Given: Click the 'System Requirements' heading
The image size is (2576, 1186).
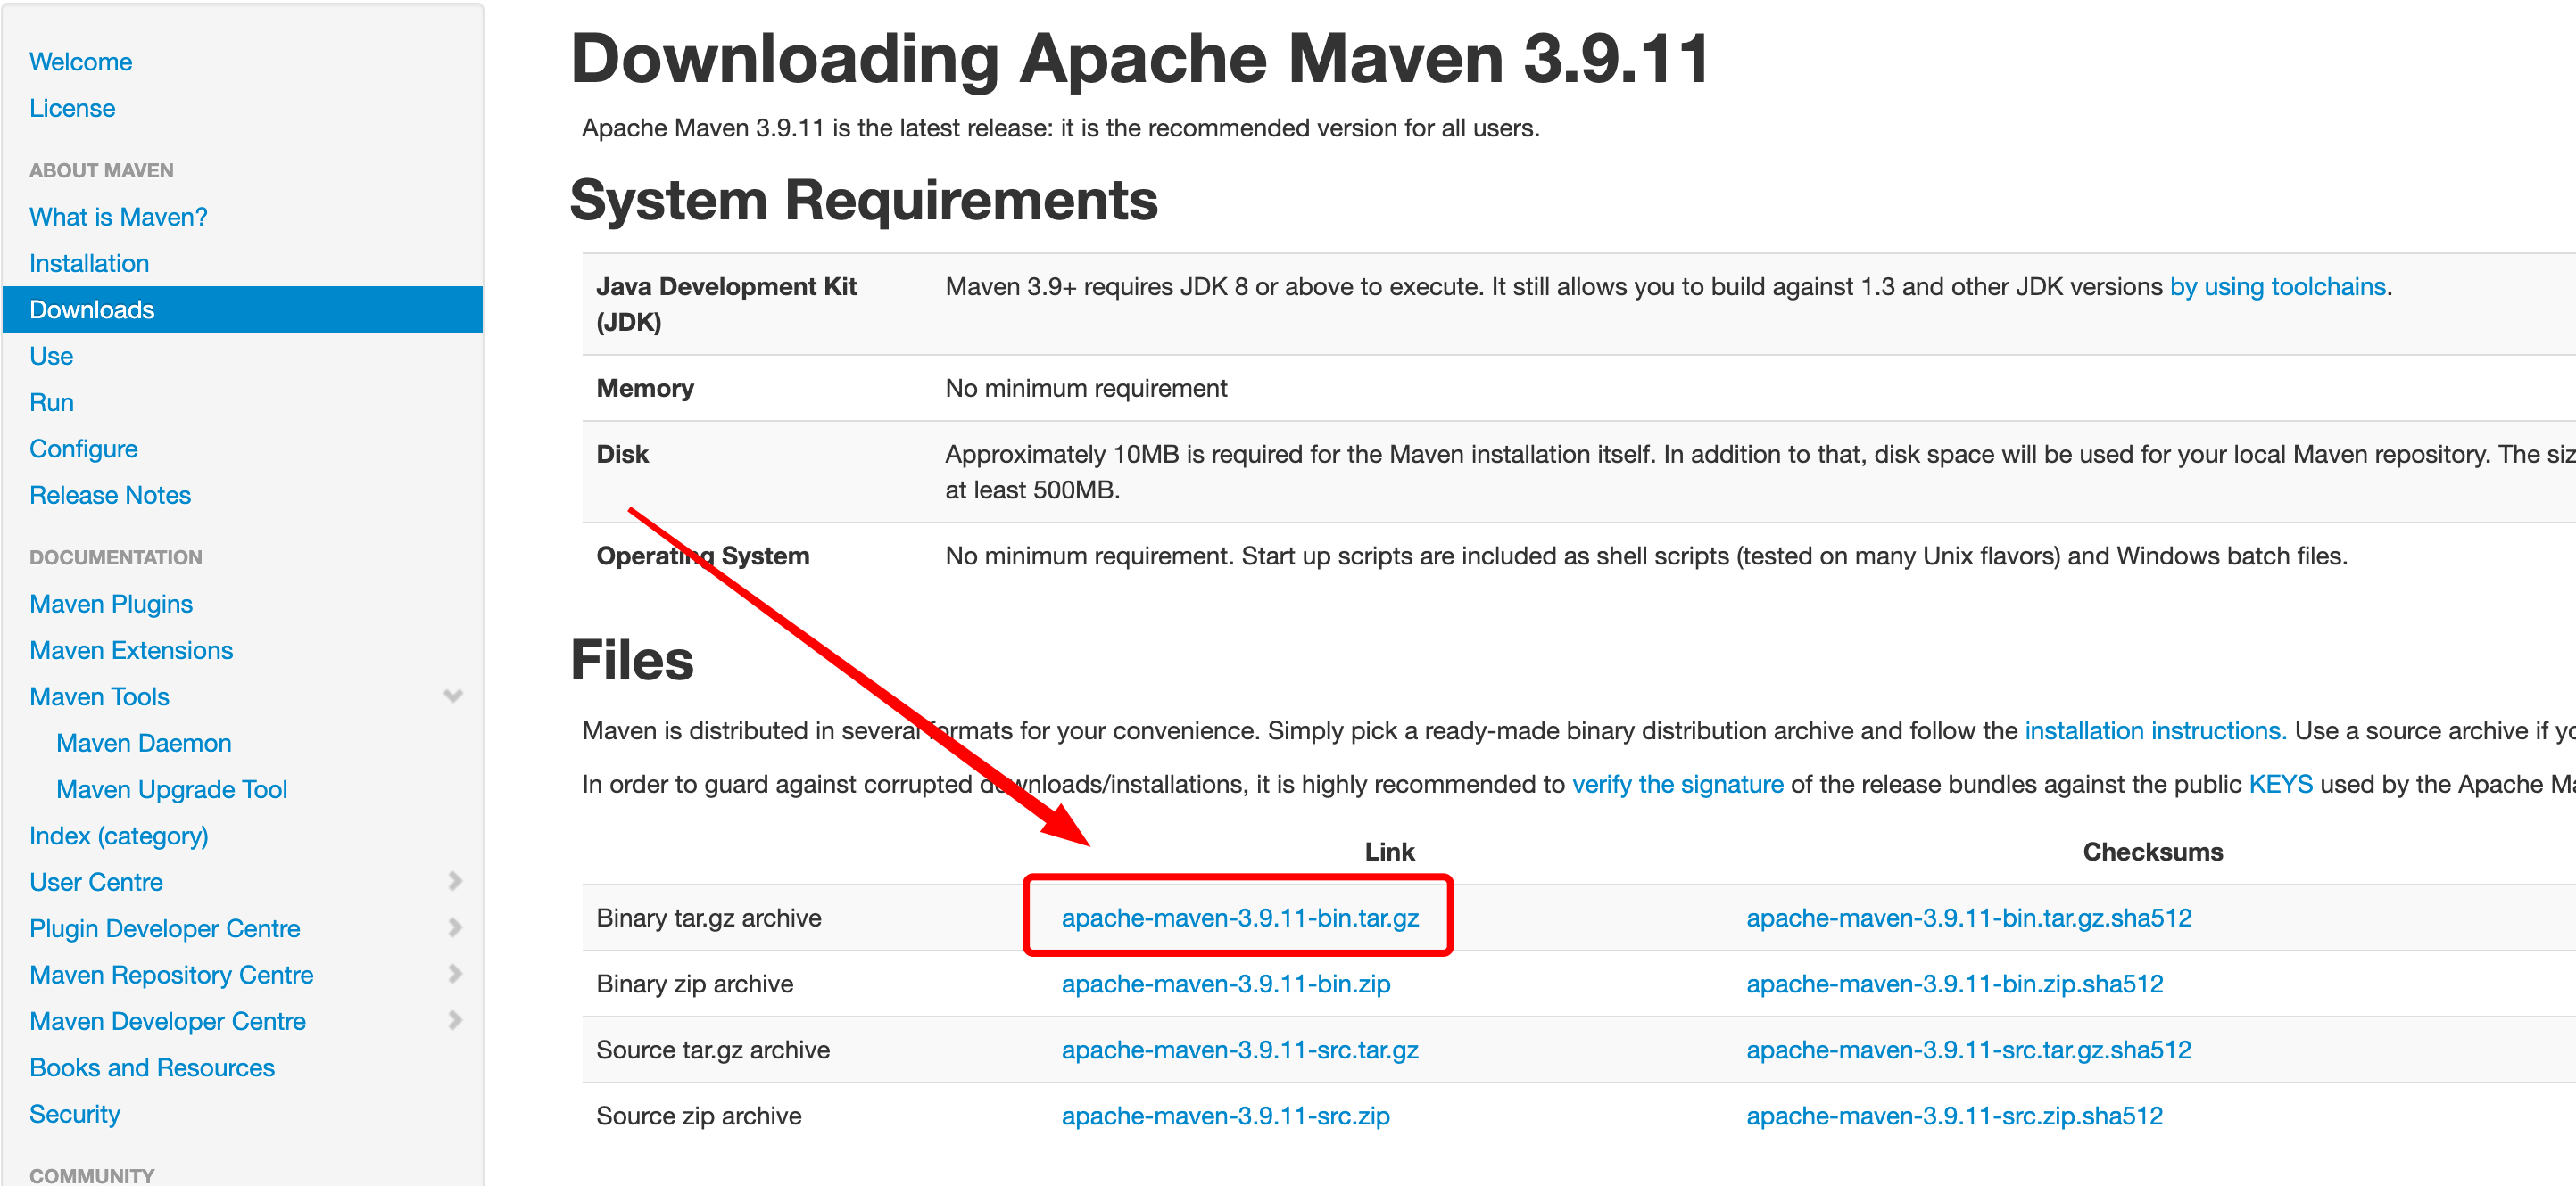Looking at the screenshot, I should (864, 200).
